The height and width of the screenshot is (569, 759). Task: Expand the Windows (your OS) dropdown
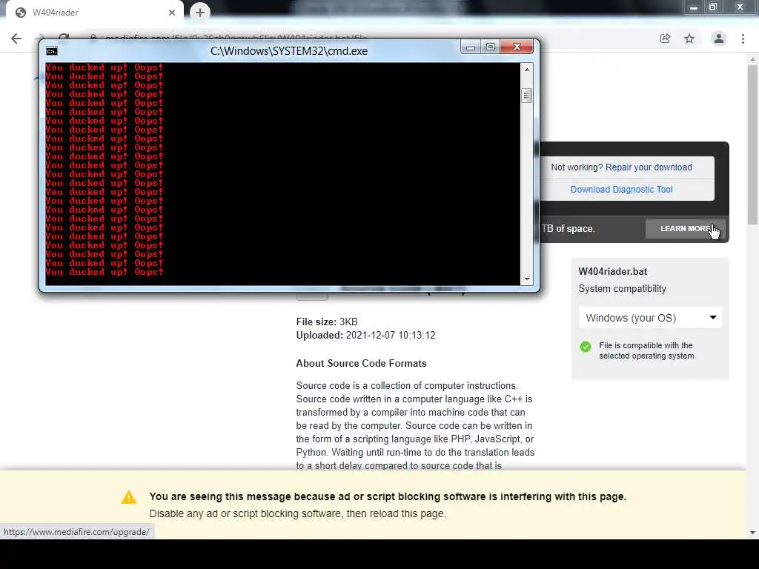(650, 318)
